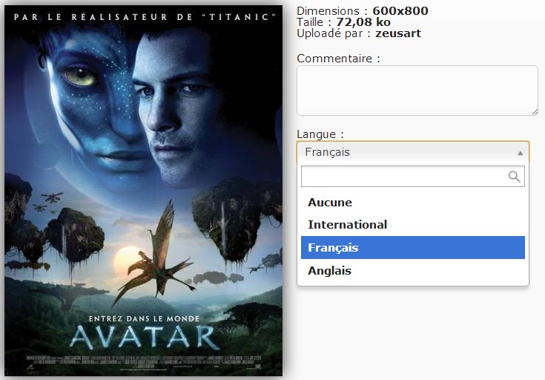Image resolution: width=545 pixels, height=380 pixels.
Task: Click inside the Commentaire text area
Action: coord(417,91)
